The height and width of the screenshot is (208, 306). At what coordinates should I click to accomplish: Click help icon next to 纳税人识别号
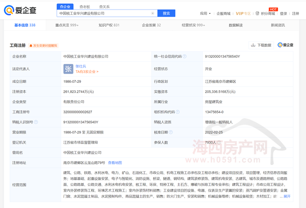click(36, 122)
